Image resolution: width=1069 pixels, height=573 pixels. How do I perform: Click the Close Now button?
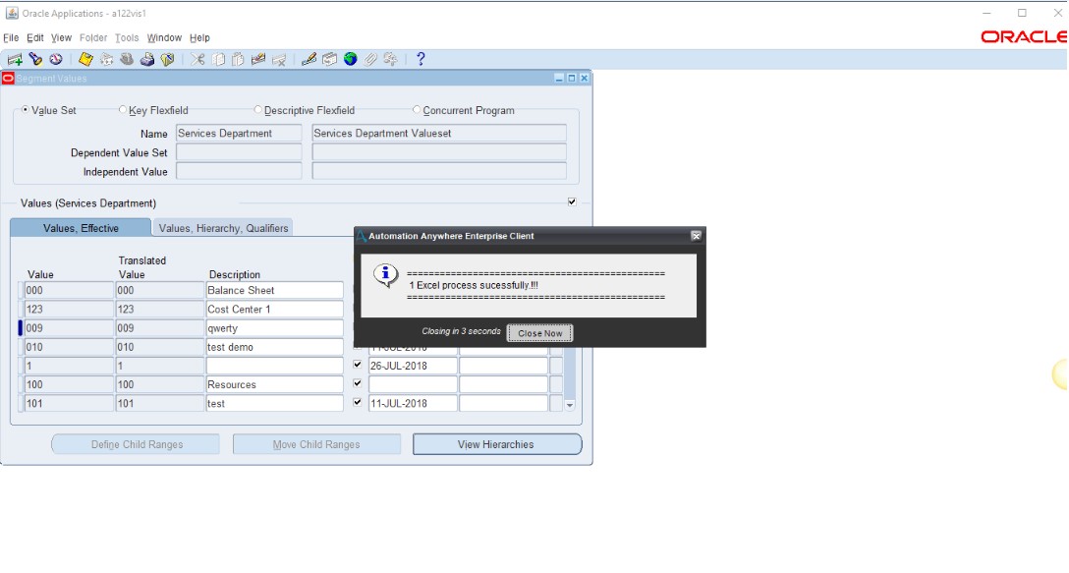coord(539,333)
